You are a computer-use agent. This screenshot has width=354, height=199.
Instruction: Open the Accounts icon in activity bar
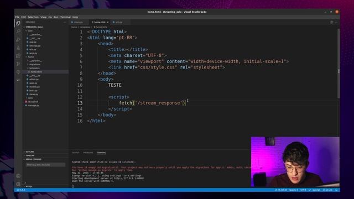pos(18,176)
